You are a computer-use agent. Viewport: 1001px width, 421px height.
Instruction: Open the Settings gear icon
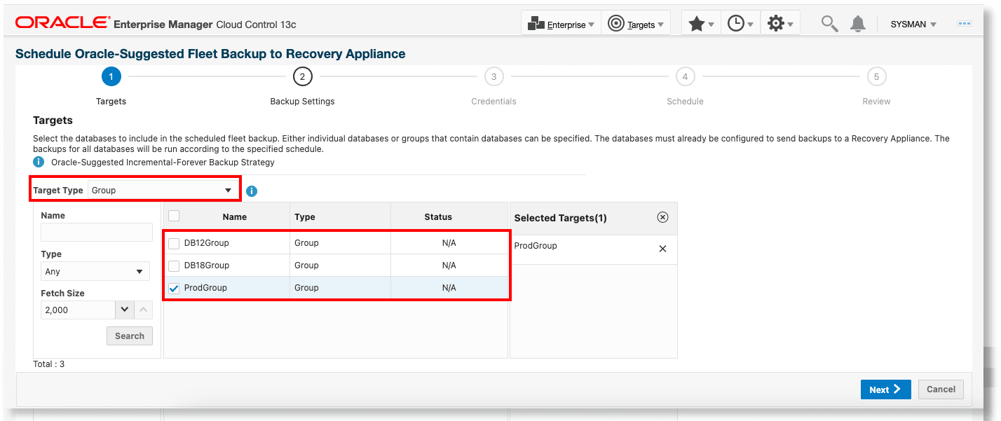[x=777, y=22]
